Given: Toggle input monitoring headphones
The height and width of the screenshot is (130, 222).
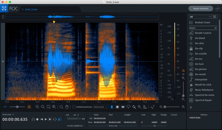Looking at the screenshot, I should (33, 119).
